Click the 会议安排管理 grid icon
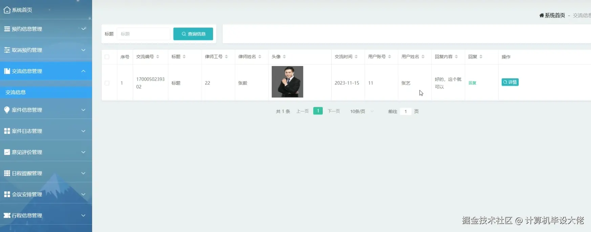 7,194
